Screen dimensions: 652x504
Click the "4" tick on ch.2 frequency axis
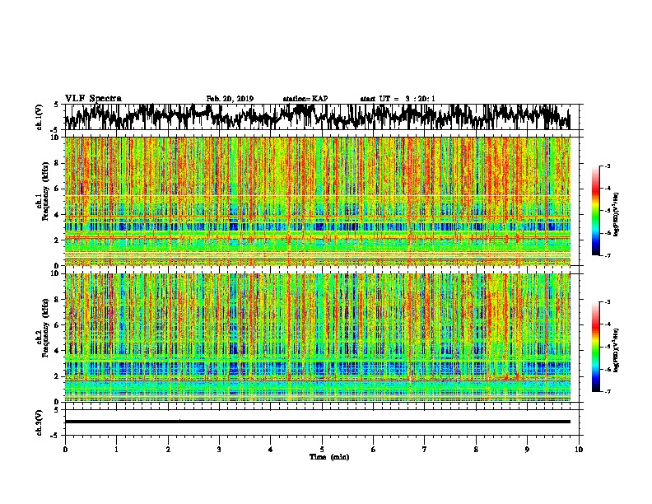click(x=58, y=351)
